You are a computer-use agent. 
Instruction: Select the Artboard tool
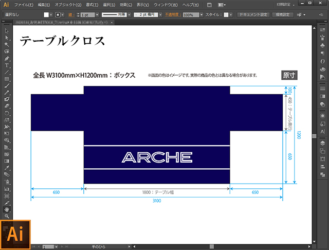click(x=7, y=196)
